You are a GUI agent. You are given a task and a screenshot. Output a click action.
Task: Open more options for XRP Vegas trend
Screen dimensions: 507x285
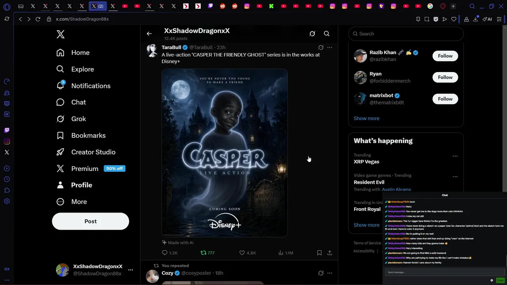click(x=455, y=156)
